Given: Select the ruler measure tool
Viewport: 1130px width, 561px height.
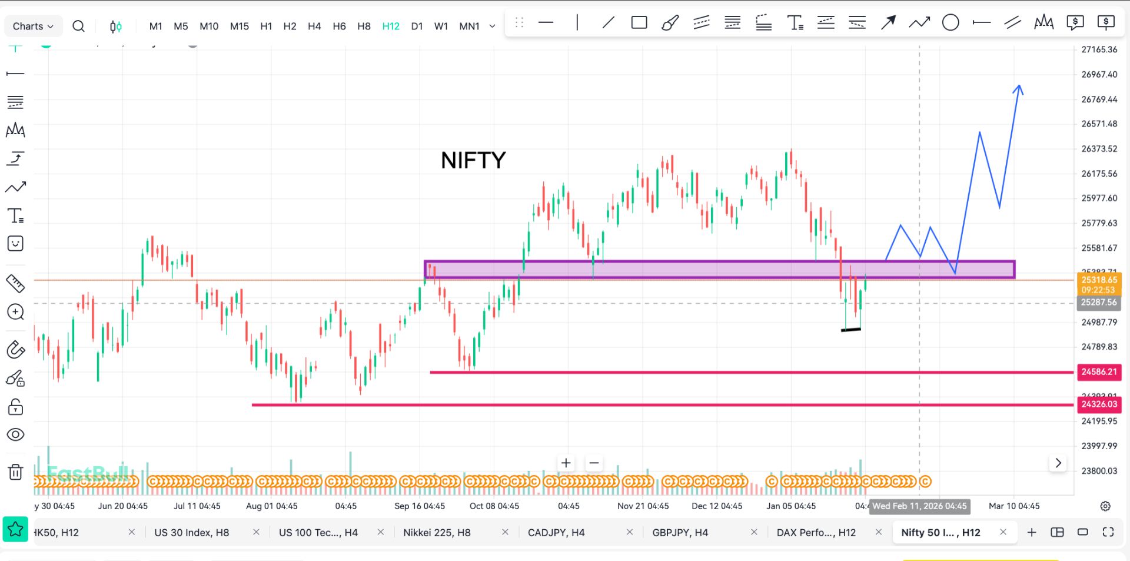Looking at the screenshot, I should point(15,283).
